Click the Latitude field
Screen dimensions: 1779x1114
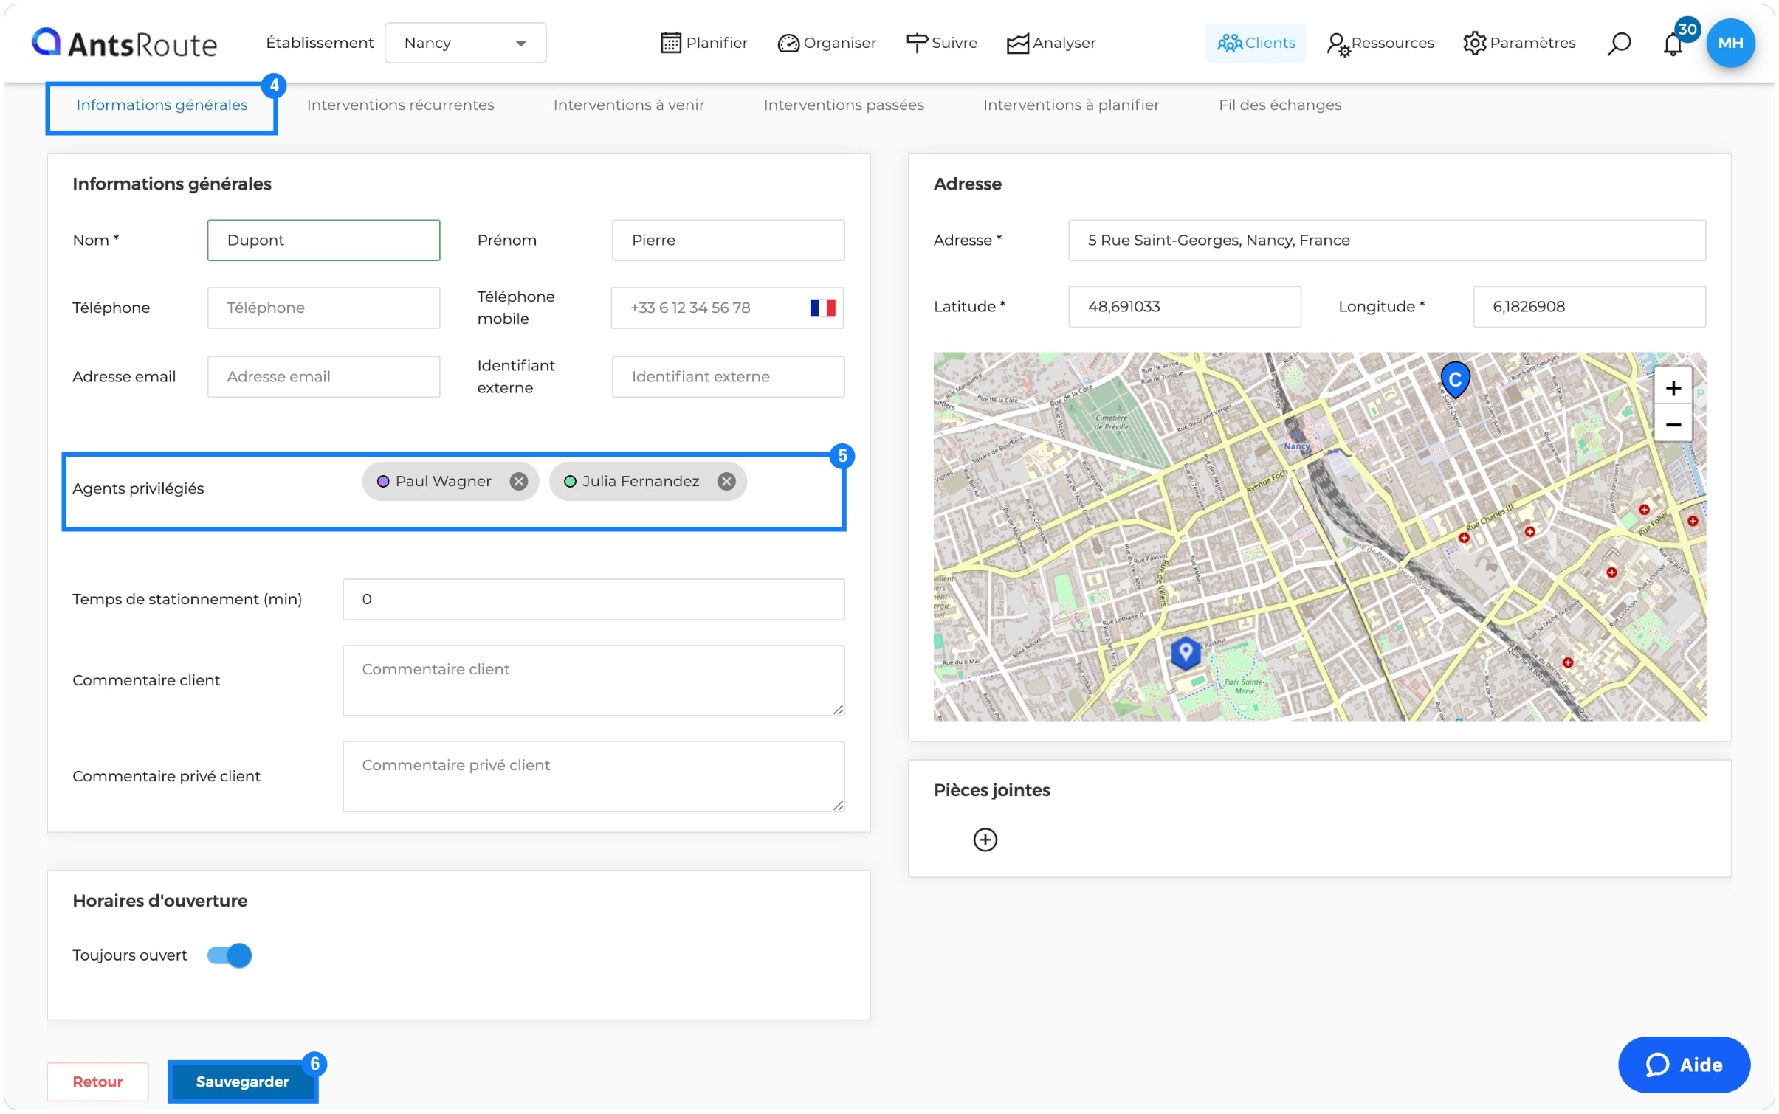(x=1184, y=306)
